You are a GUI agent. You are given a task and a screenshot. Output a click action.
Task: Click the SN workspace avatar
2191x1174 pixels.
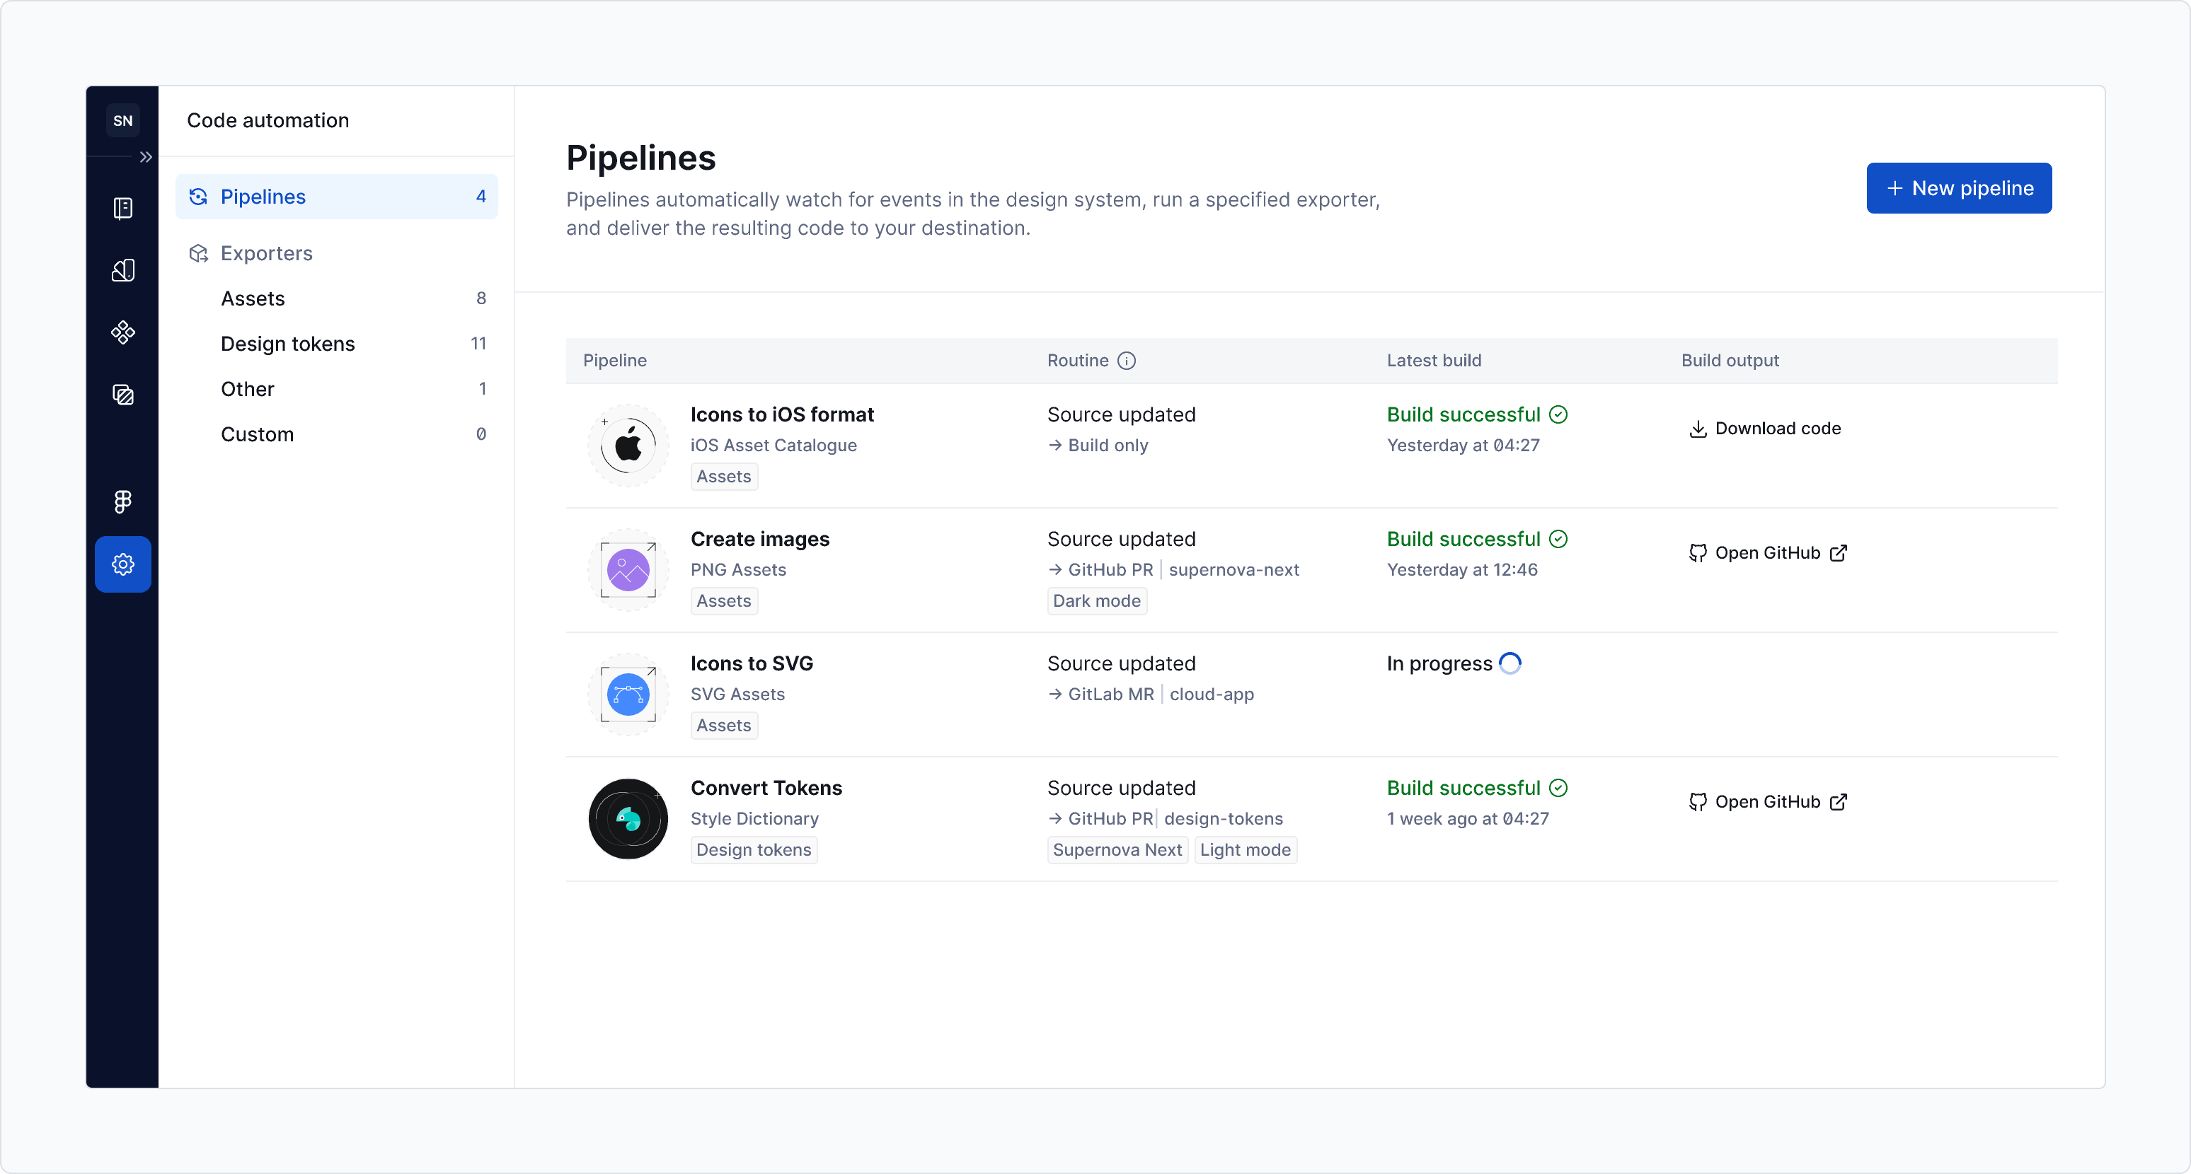122,121
